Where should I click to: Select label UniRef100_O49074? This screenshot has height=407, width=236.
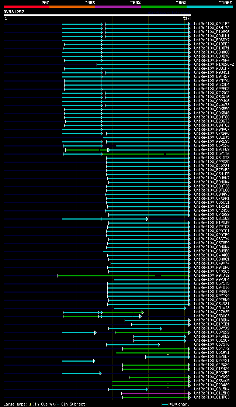tap(212, 263)
